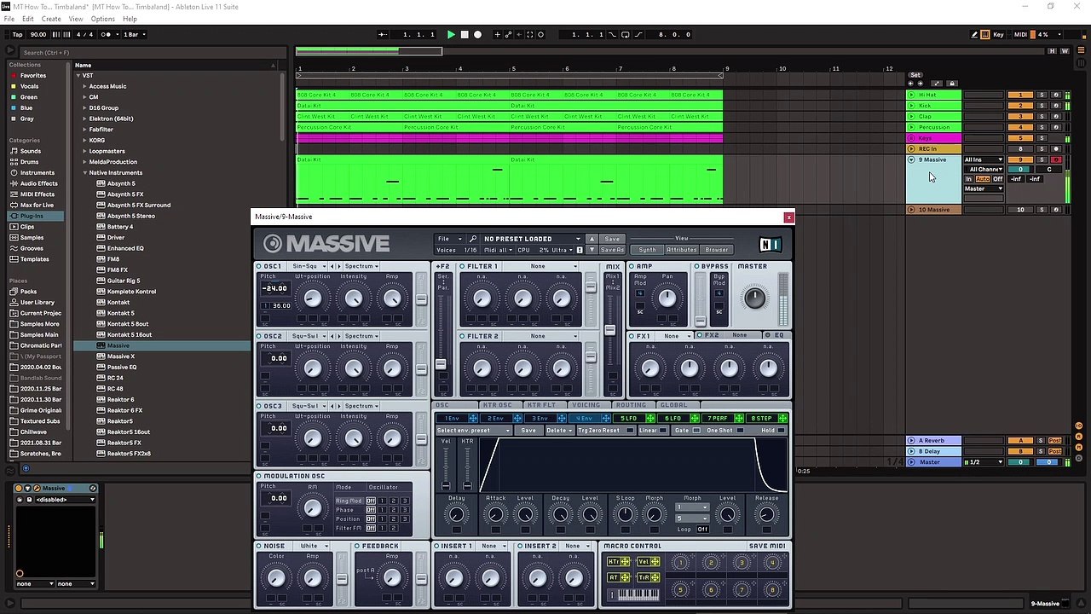This screenshot has height=614, width=1091.
Task: Click the Massive Master volume knob
Action: pyautogui.click(x=754, y=298)
